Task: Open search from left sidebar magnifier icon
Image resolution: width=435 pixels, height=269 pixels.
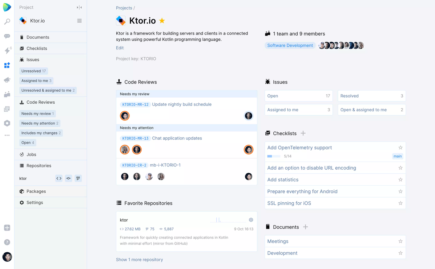Action: pyautogui.click(x=7, y=22)
